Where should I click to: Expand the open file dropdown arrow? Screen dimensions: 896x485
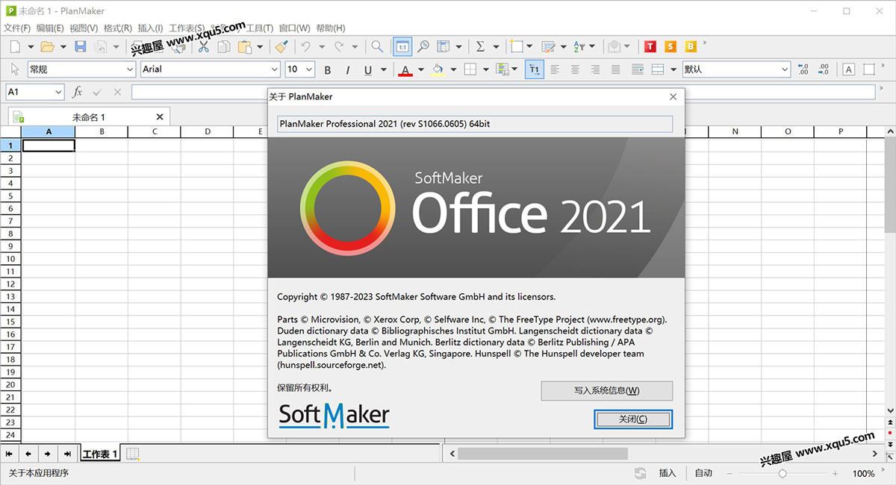63,46
